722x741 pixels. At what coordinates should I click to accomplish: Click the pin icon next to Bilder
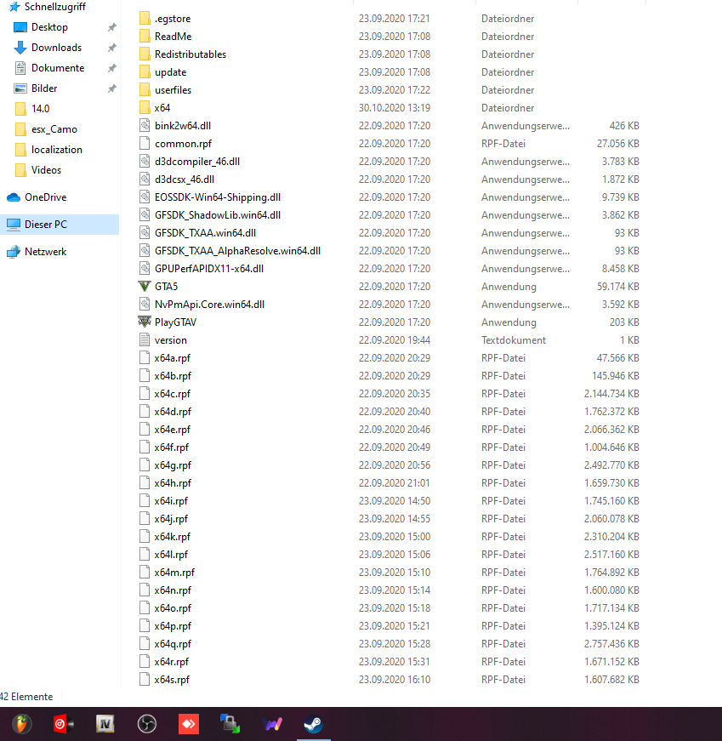112,88
